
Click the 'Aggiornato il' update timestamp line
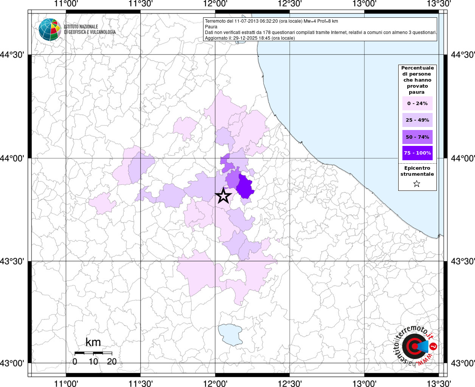(250, 38)
